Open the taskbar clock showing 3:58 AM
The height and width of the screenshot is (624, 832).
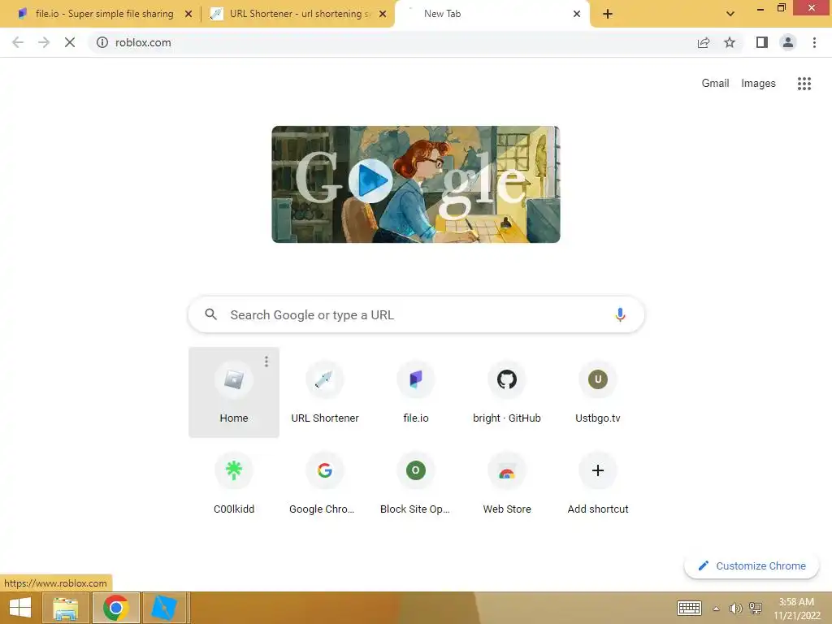(796, 609)
